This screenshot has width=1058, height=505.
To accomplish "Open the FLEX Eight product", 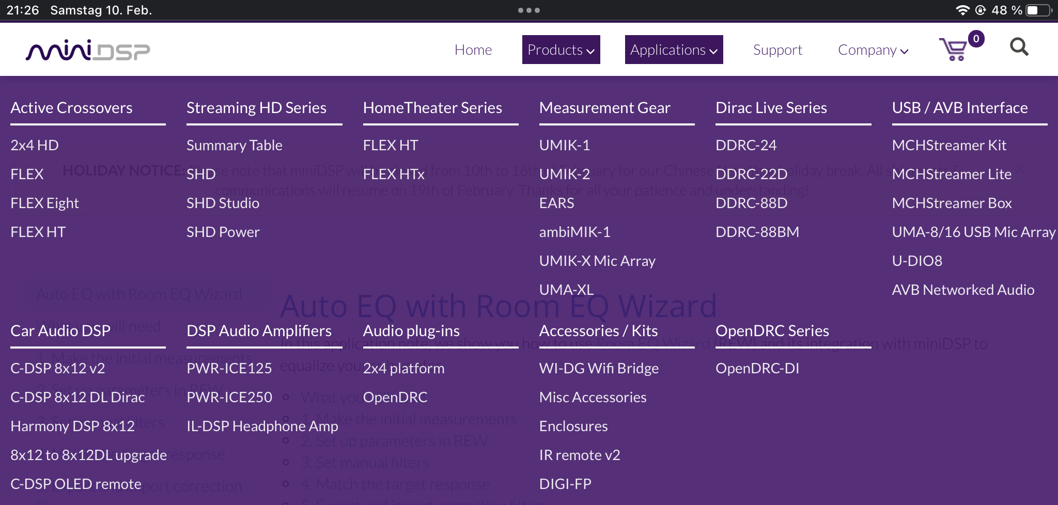I will coord(44,203).
